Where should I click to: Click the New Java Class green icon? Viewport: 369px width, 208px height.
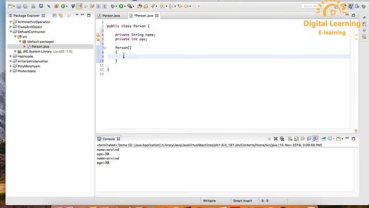coord(63,6)
